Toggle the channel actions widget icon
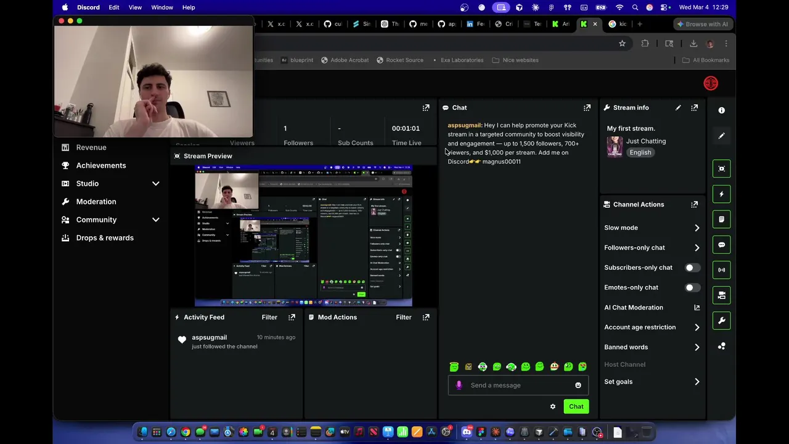789x444 pixels. click(721, 295)
